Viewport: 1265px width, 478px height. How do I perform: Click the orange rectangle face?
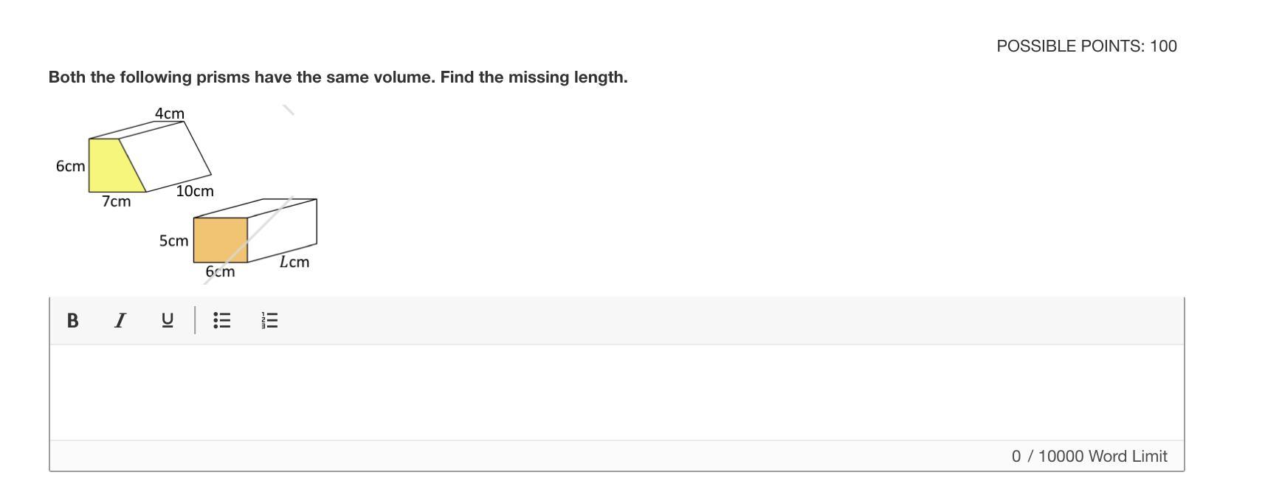(x=220, y=240)
